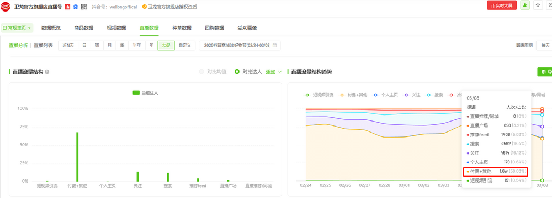
Task: Select the 近N天 time range button
Action: point(68,45)
